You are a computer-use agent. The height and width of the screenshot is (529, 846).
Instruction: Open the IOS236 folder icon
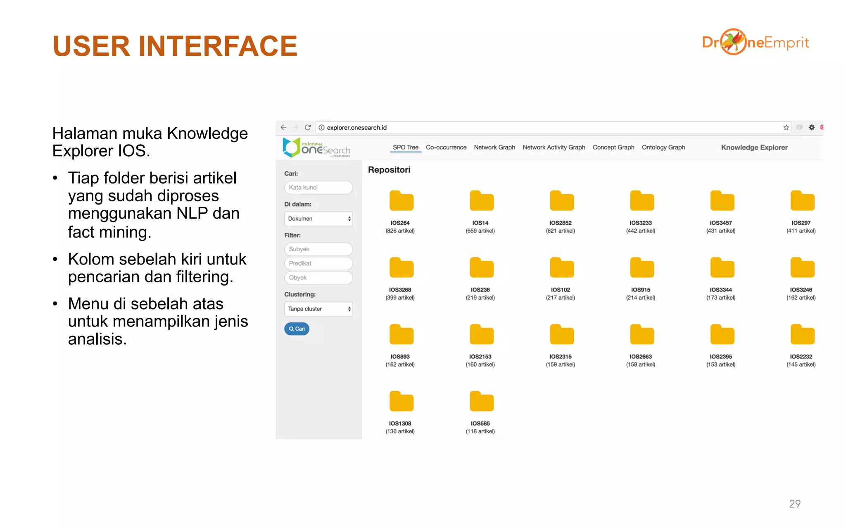pos(481,268)
